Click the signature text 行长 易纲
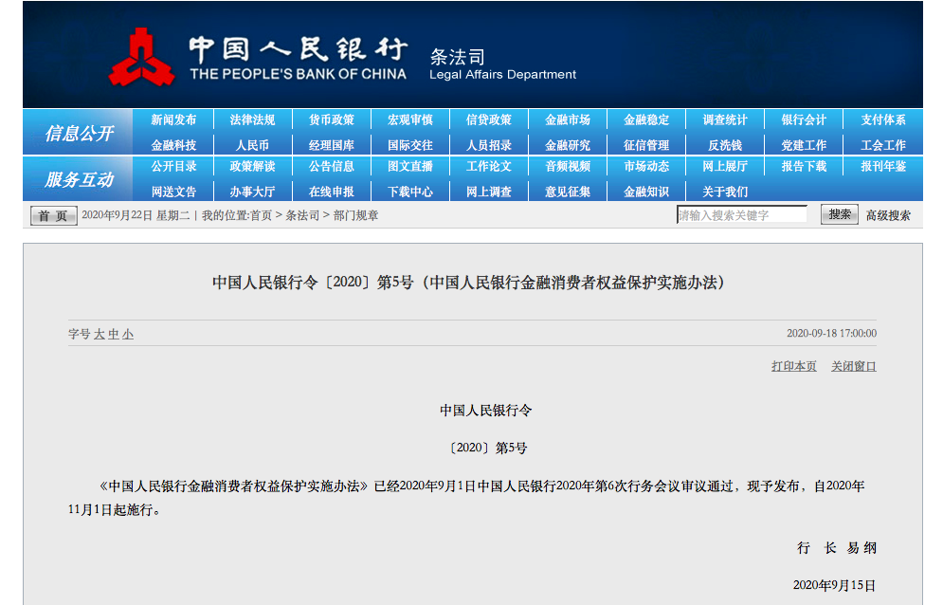The width and height of the screenshot is (943, 605). click(x=837, y=548)
